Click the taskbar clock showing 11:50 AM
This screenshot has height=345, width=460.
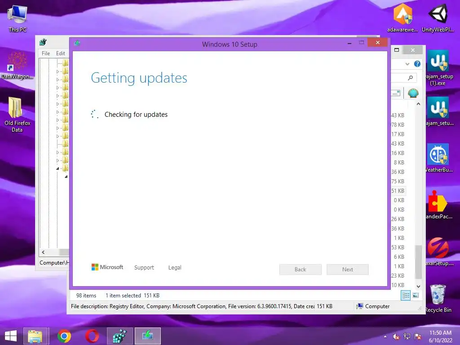pyautogui.click(x=440, y=336)
